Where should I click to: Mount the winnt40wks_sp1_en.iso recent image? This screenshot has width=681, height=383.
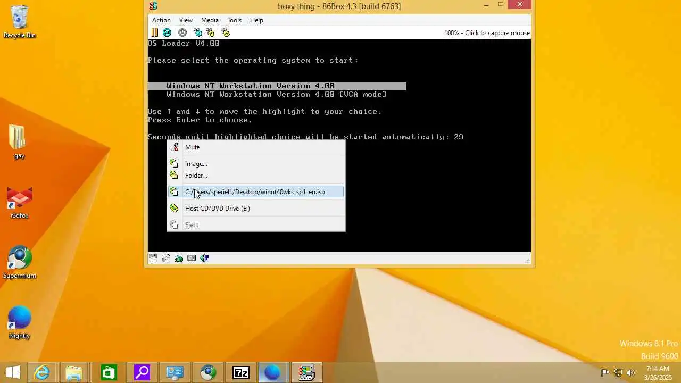click(x=256, y=191)
